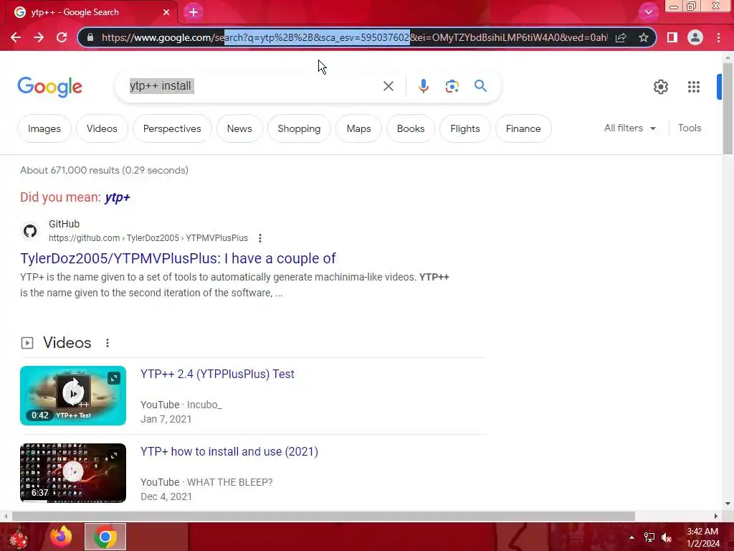Search by image with Google Lens

click(452, 86)
